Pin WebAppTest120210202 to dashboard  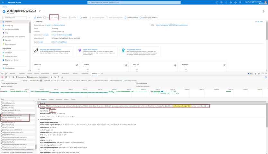tap(40, 11)
